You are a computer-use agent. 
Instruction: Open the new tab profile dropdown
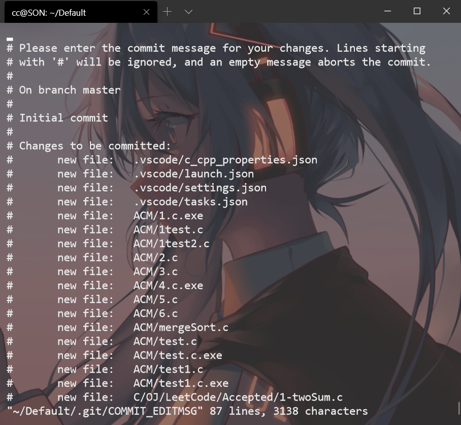click(x=188, y=12)
